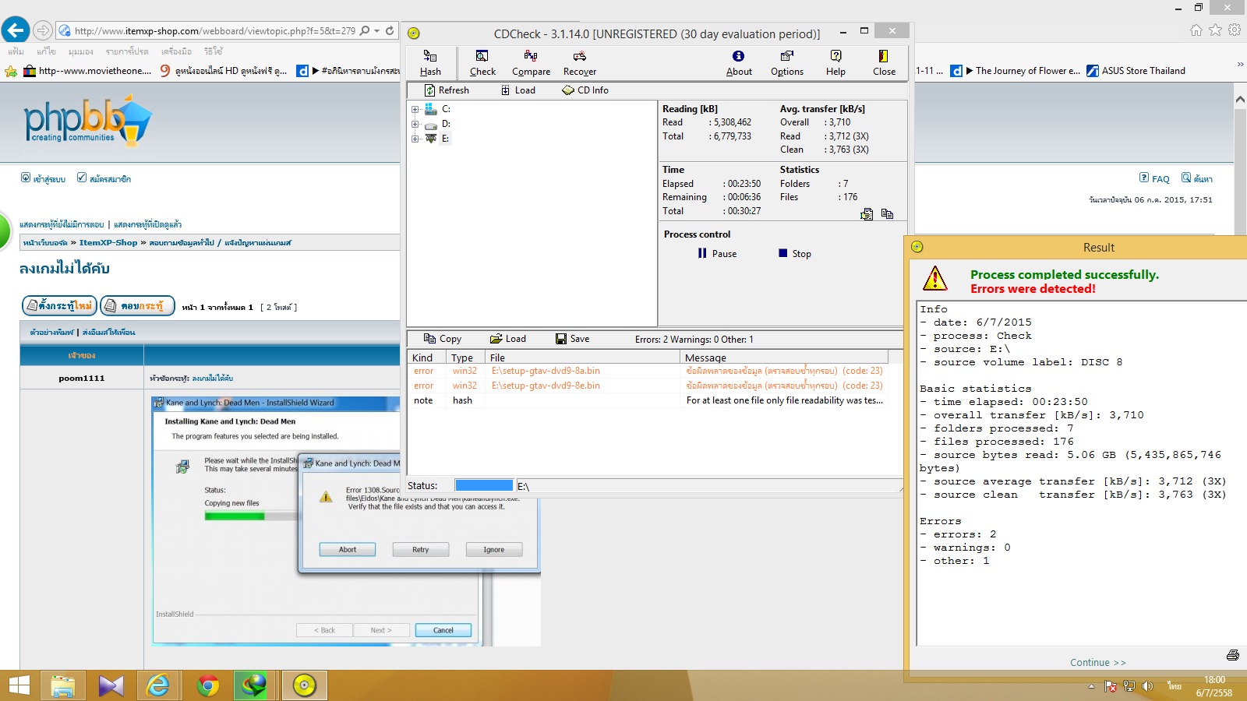Click the CD Info button

click(585, 90)
